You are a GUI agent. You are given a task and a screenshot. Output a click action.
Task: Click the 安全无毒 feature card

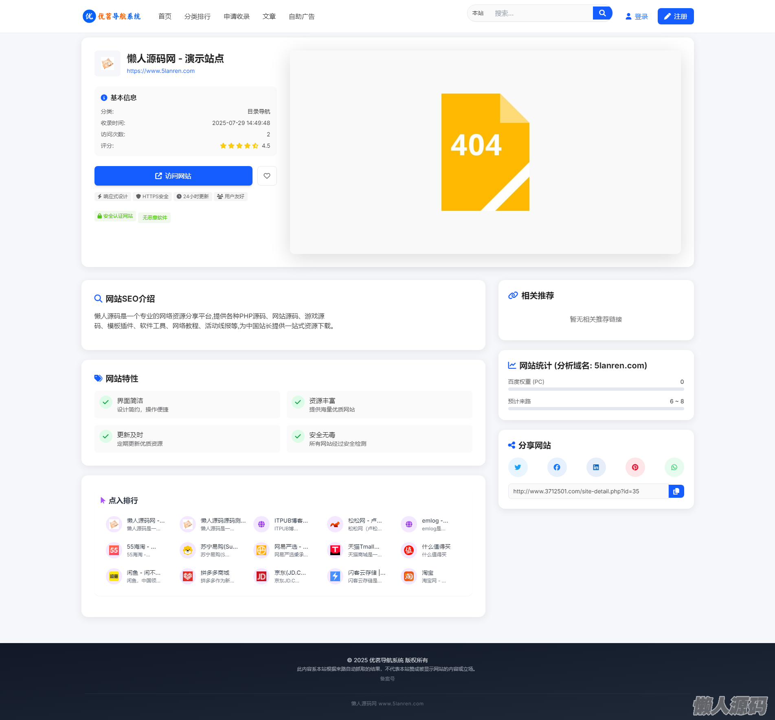pos(380,439)
